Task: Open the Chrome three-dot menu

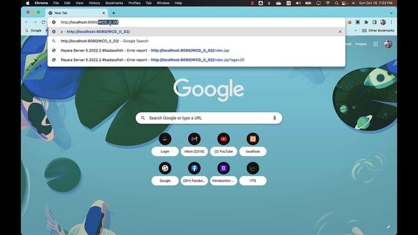Action: coord(391,22)
